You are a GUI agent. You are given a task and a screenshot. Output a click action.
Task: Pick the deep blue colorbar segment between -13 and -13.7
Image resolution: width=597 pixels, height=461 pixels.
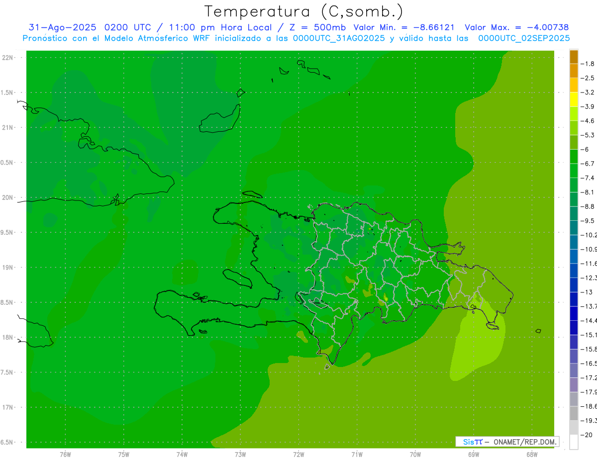[x=574, y=299]
